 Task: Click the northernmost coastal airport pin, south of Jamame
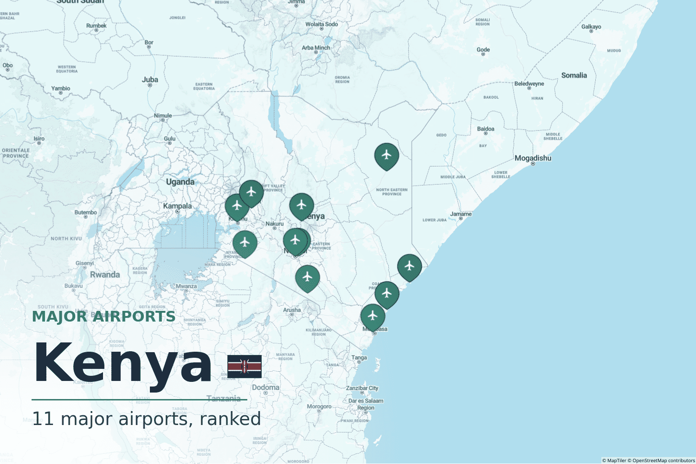410,267
